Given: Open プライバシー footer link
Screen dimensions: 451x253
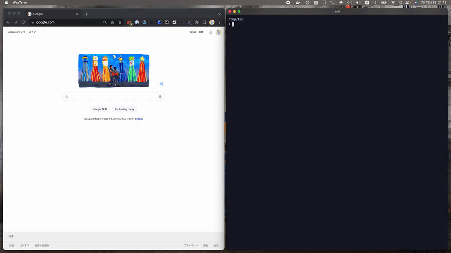Looking at the screenshot, I should (x=191, y=246).
